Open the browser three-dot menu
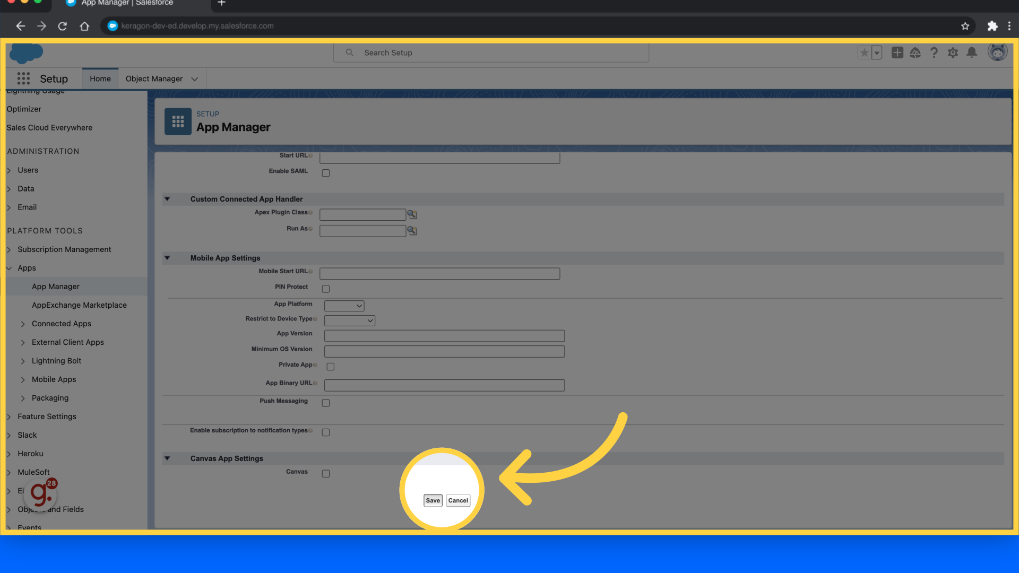The image size is (1019, 573). pos(1009,26)
